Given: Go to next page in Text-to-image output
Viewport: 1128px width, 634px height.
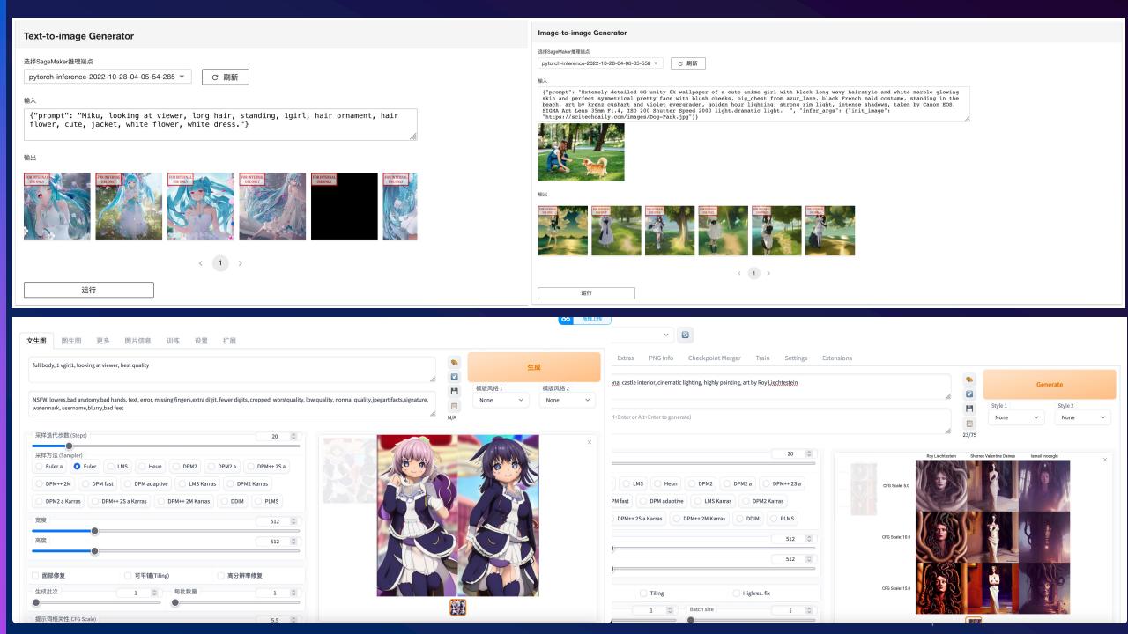Looking at the screenshot, I should (241, 263).
